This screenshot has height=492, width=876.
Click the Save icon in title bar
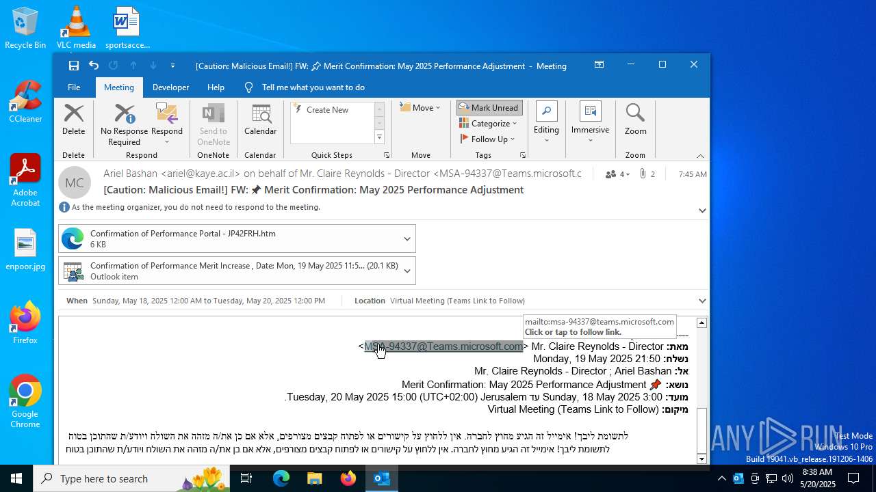click(74, 66)
